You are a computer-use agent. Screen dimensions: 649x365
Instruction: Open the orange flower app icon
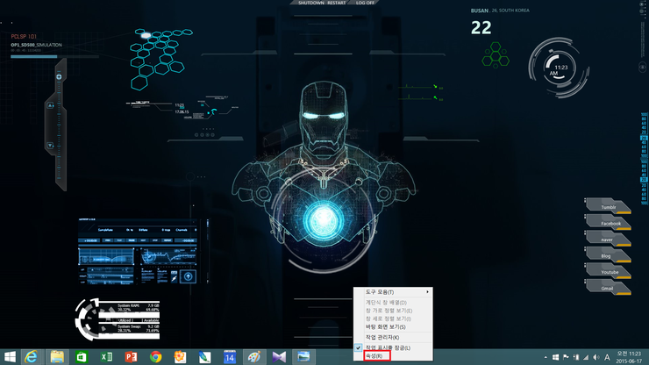pos(180,357)
